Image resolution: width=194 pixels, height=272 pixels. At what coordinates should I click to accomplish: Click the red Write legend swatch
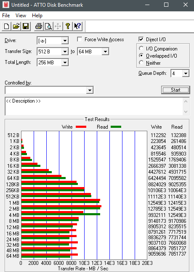click(81, 127)
